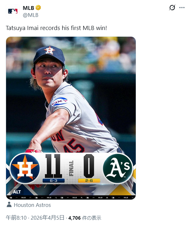Click the Astros star logo in graphic
Image resolution: width=191 pixels, height=227 pixels.
[x=25, y=168]
